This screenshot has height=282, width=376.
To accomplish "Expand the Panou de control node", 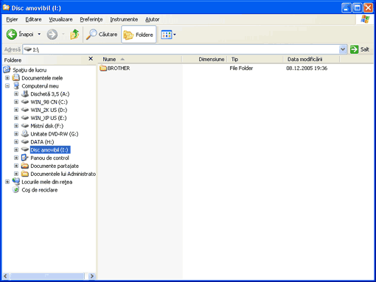I will (x=16, y=158).
